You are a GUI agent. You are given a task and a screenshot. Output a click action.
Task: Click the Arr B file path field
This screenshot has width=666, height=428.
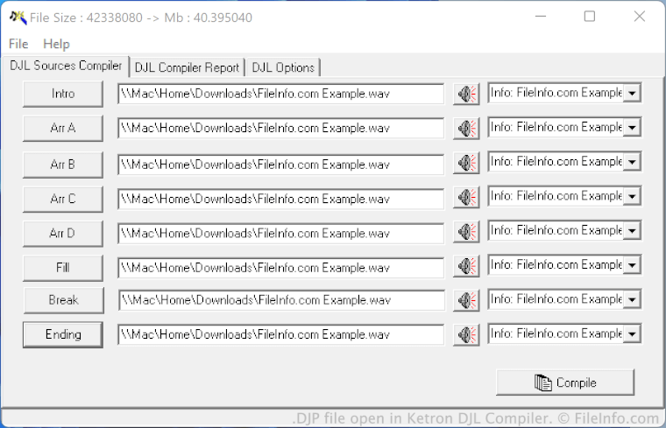pos(280,165)
